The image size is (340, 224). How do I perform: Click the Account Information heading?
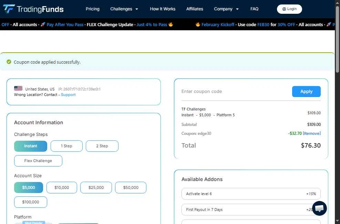pos(38,122)
